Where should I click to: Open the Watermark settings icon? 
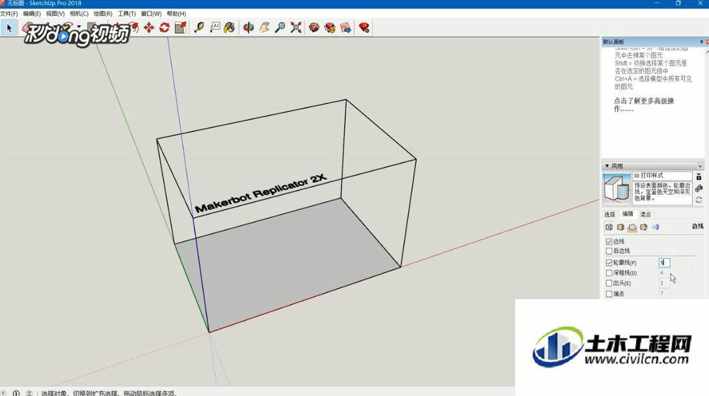click(643, 227)
